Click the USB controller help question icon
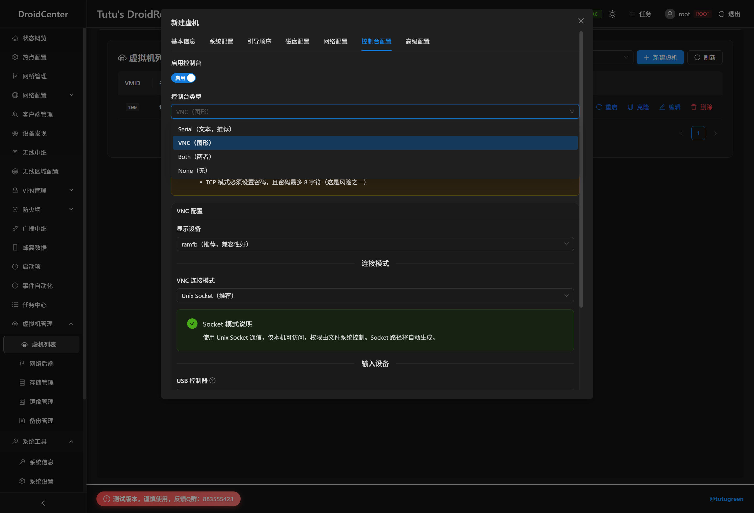Viewport: 754px width, 513px height. coord(213,381)
